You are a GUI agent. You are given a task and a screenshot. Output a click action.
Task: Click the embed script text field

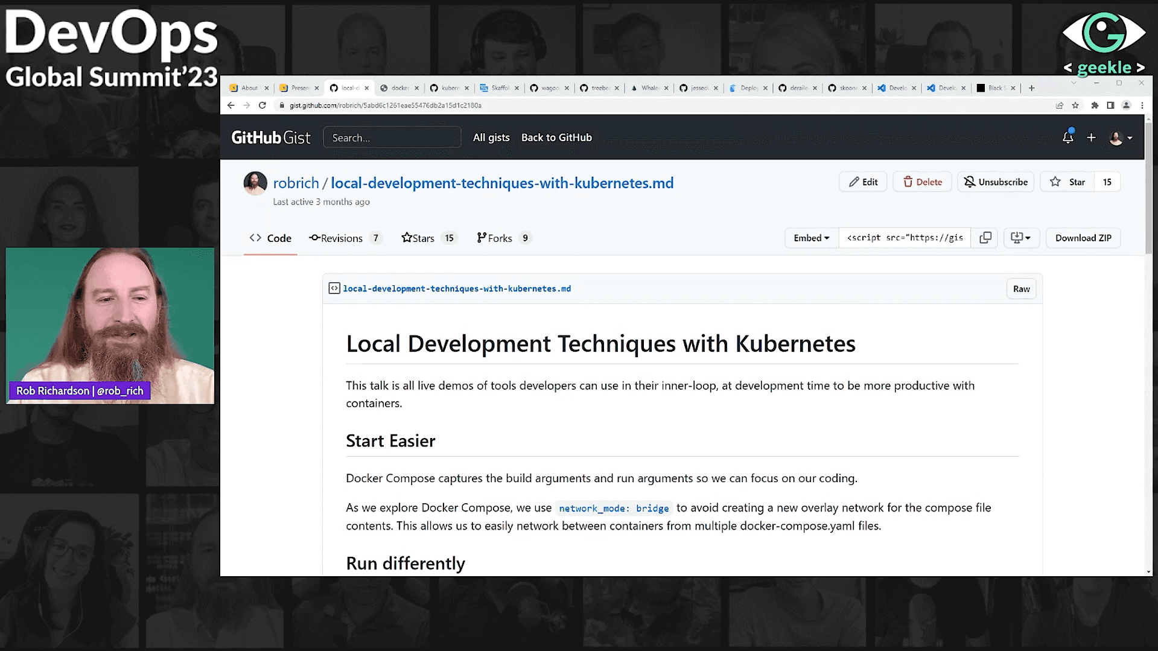pos(905,238)
